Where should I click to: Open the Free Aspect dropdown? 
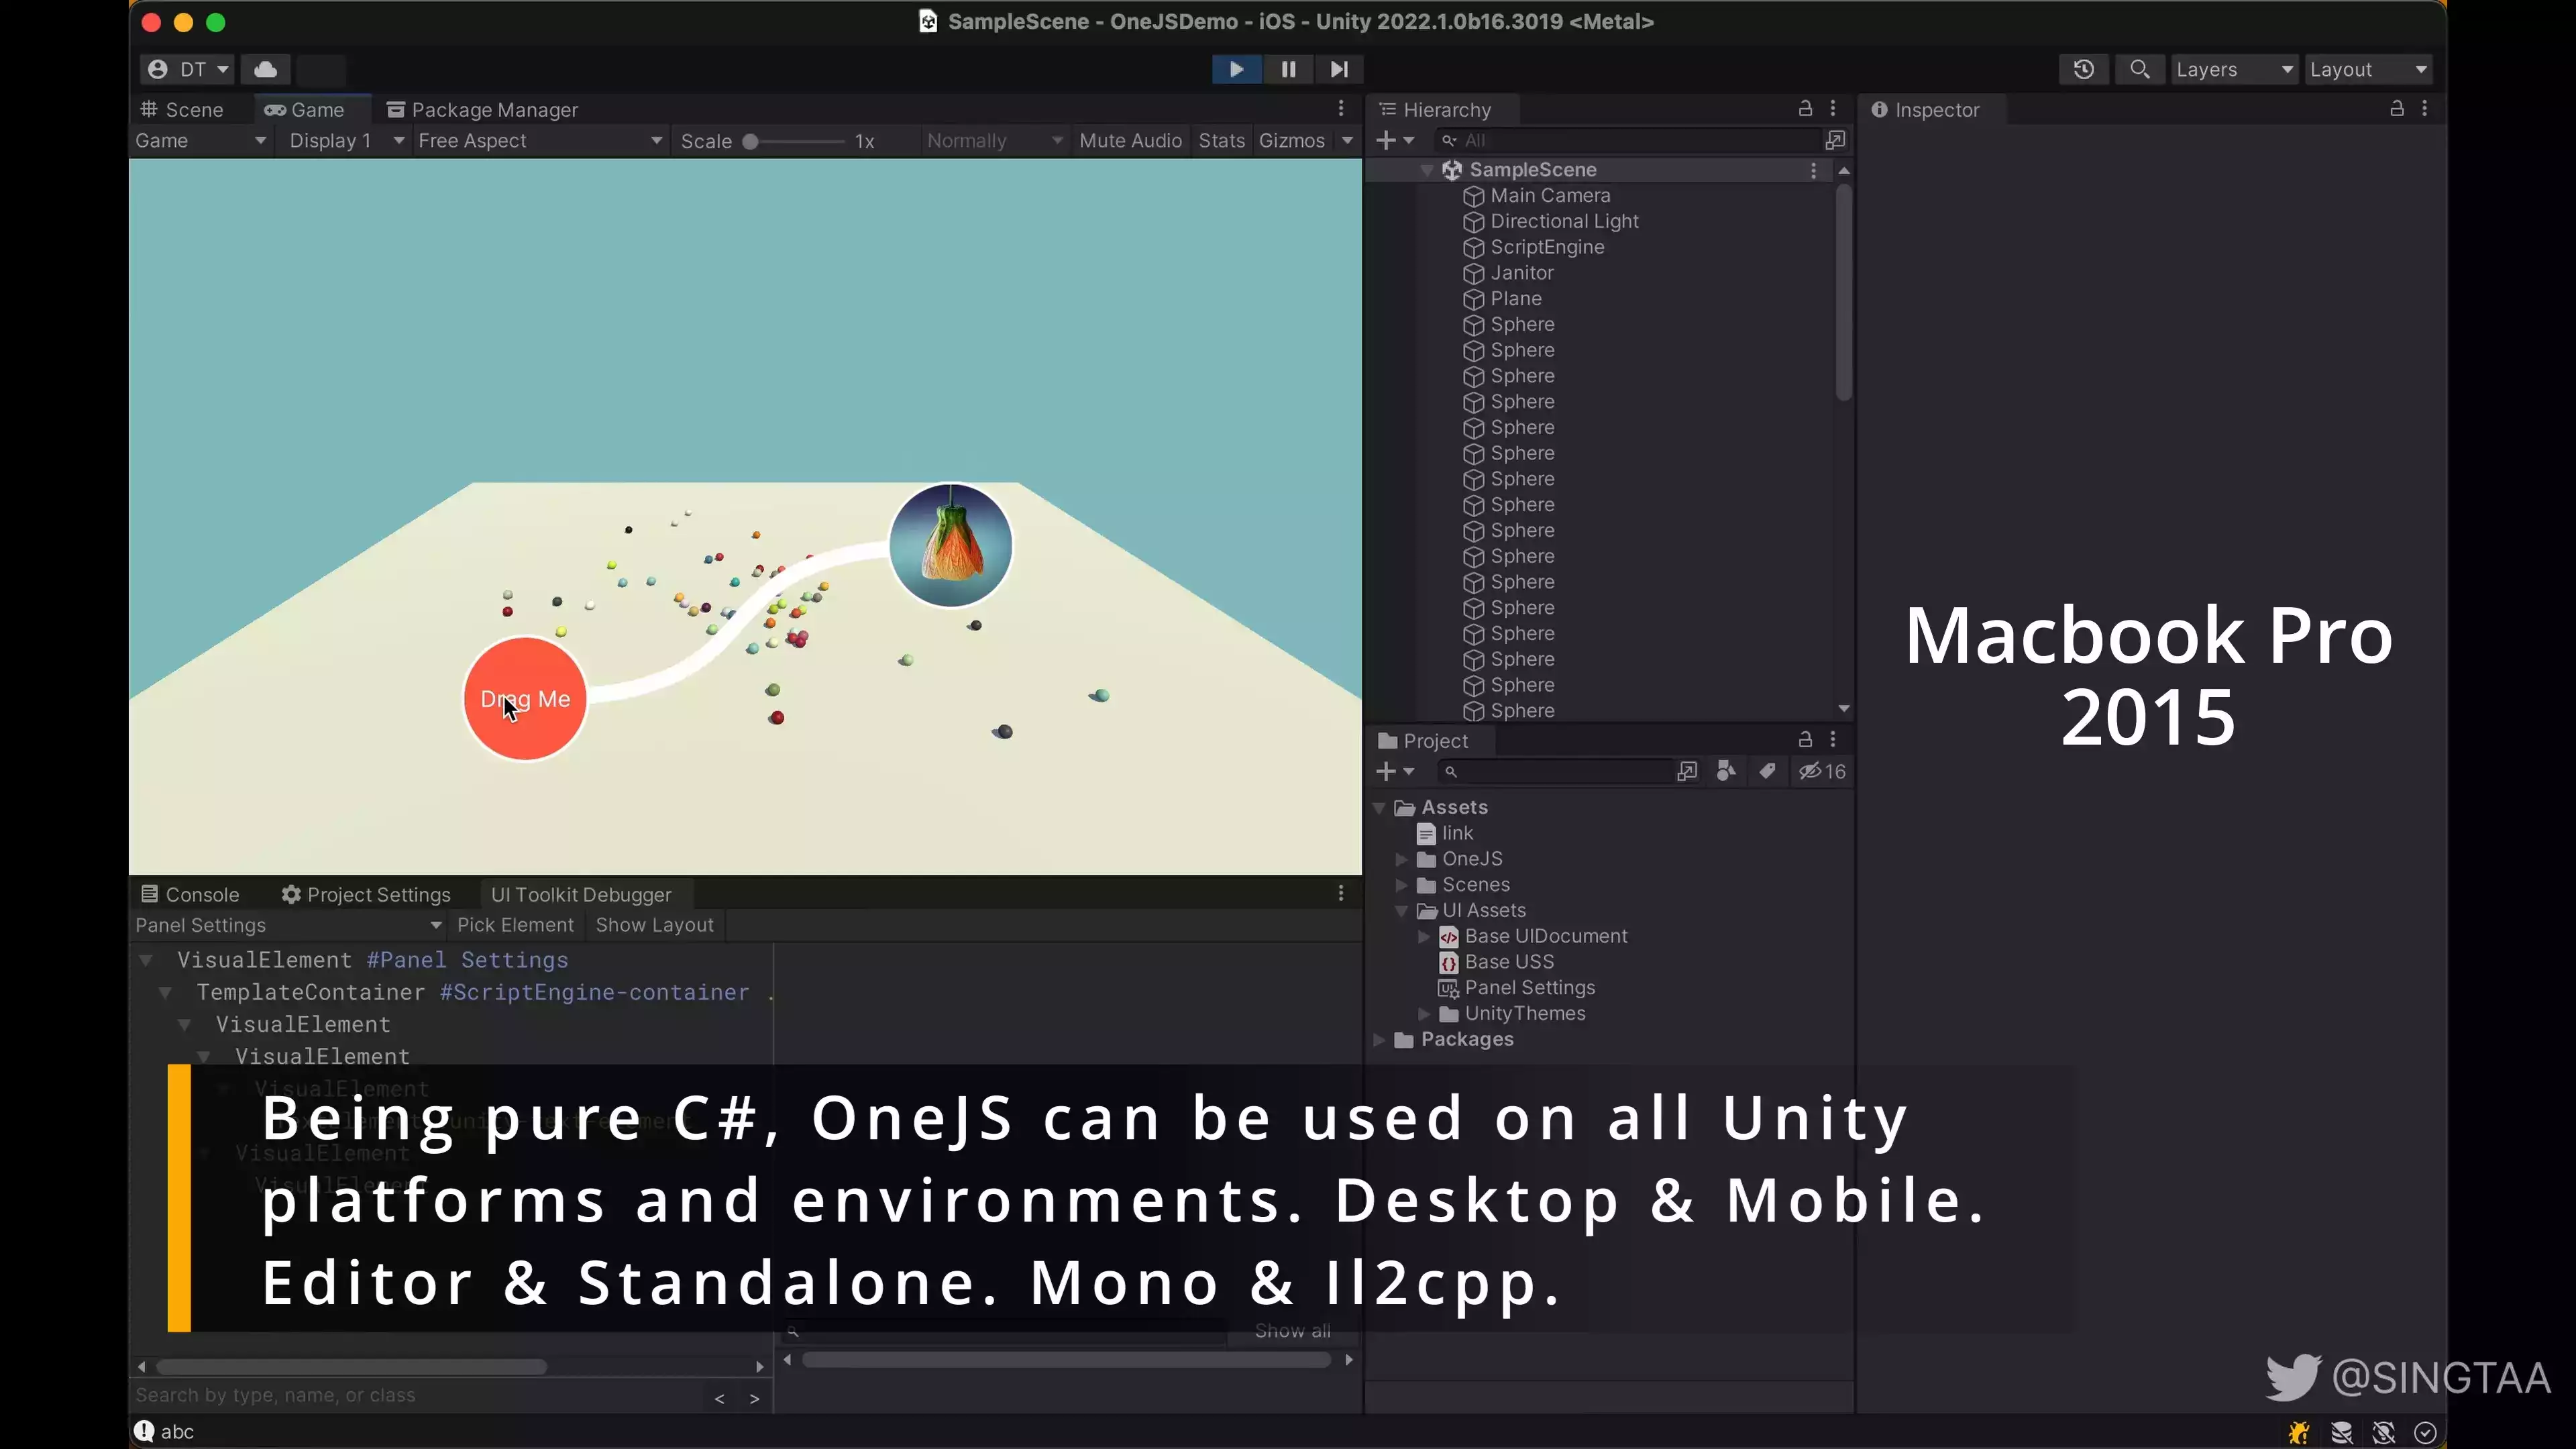(x=538, y=140)
